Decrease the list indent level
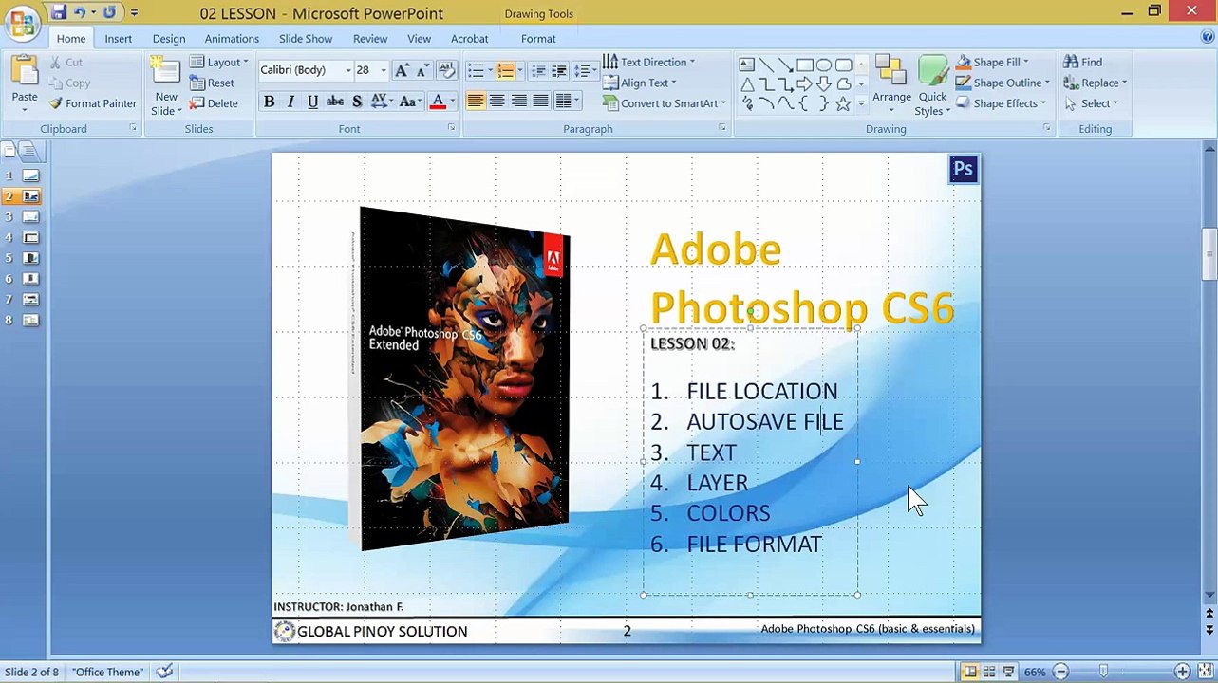The height and width of the screenshot is (683, 1218). pyautogui.click(x=538, y=70)
